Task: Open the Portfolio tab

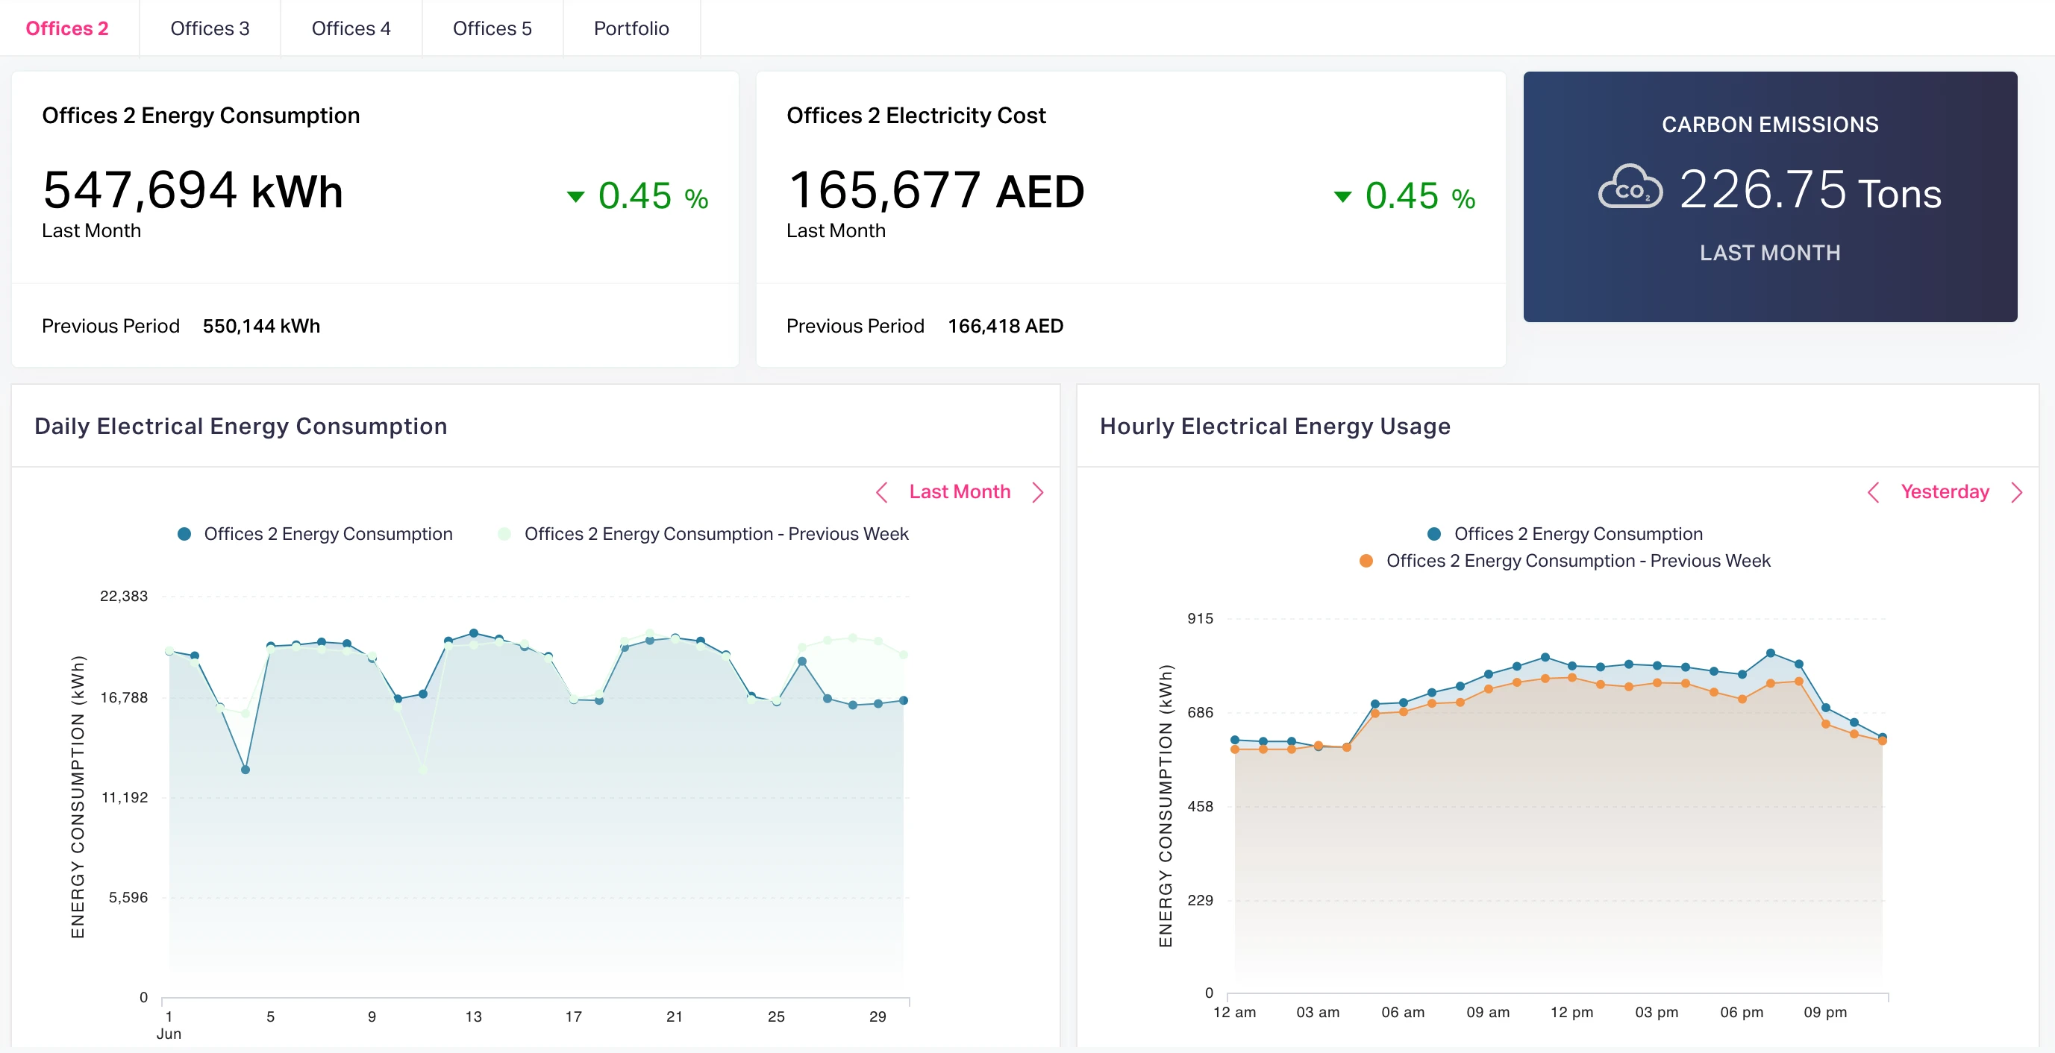Action: [x=631, y=28]
